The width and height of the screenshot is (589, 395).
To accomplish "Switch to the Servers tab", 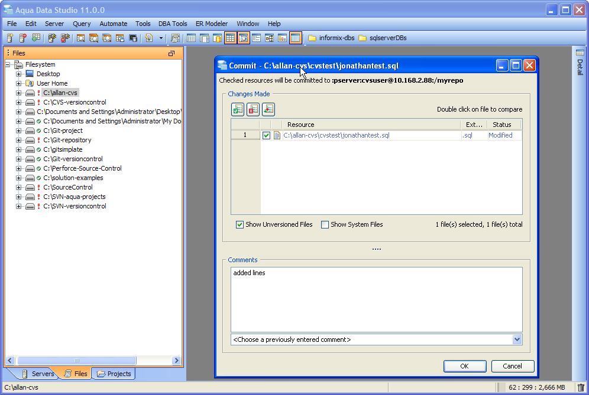I will click(38, 374).
